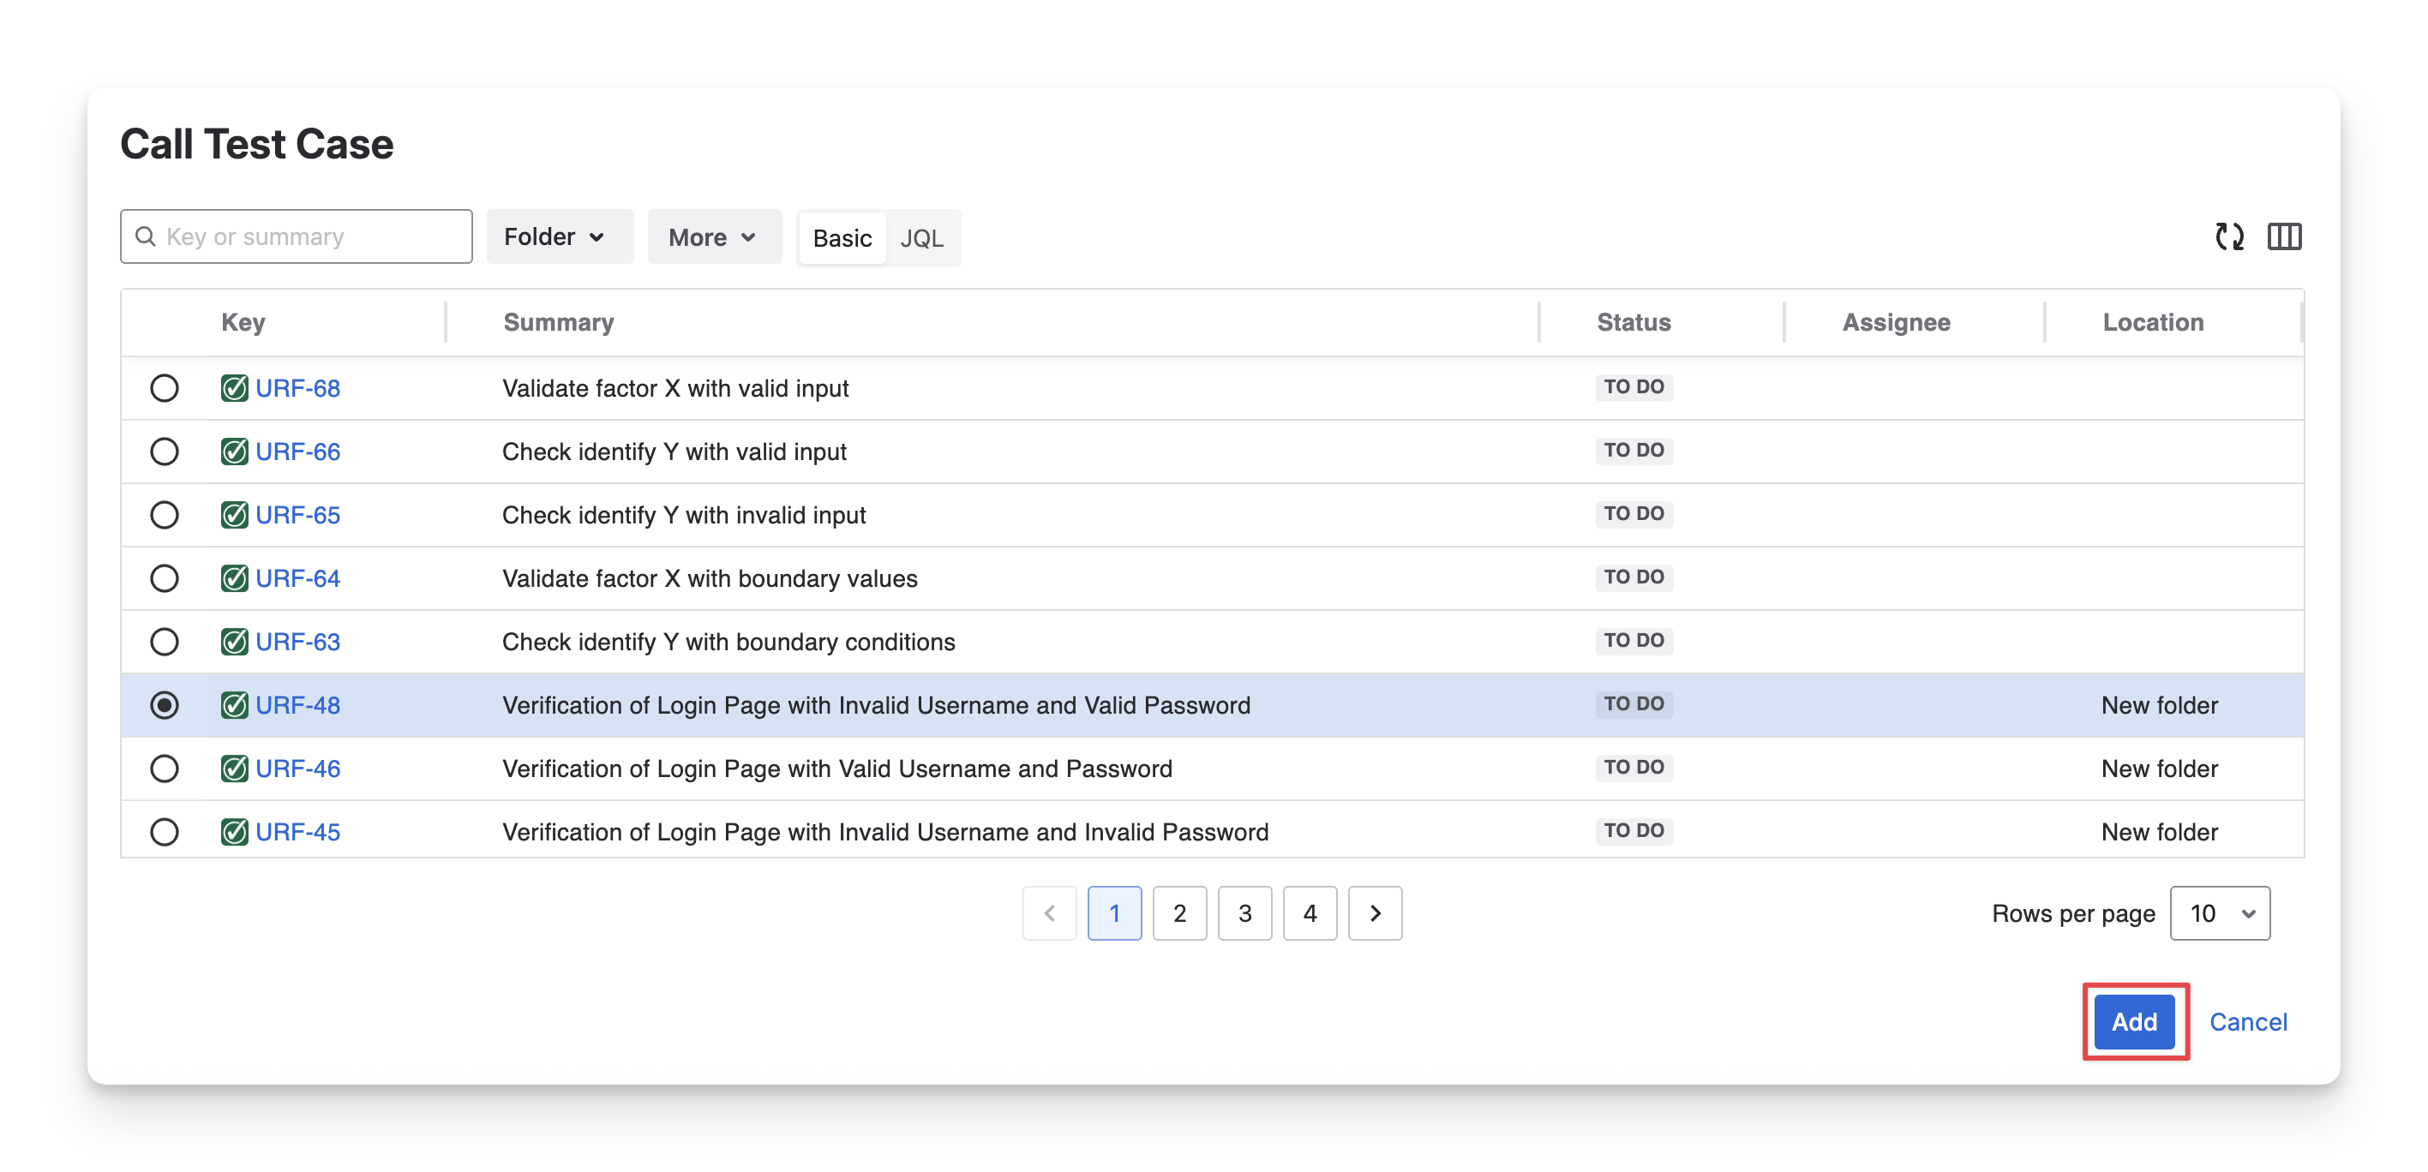Screen dimensions: 2428x1172
Task: Click the previous page arrow
Action: pyautogui.click(x=1049, y=913)
